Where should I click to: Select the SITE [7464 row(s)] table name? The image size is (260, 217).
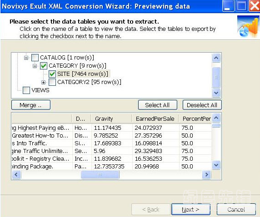(x=83, y=74)
